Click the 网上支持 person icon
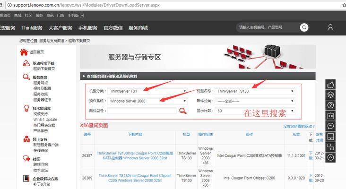The image size is (346, 189). 26,139
